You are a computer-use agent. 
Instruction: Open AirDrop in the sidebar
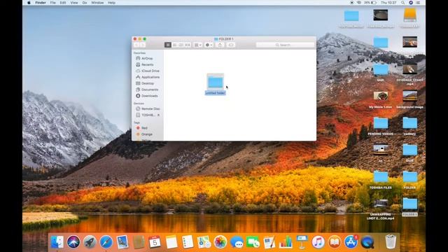[x=148, y=58]
